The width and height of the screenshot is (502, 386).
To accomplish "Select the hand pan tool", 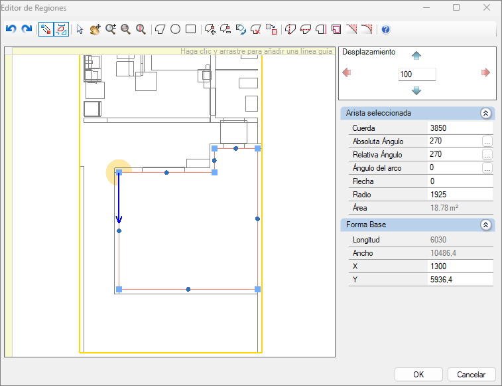I will pyautogui.click(x=95, y=29).
